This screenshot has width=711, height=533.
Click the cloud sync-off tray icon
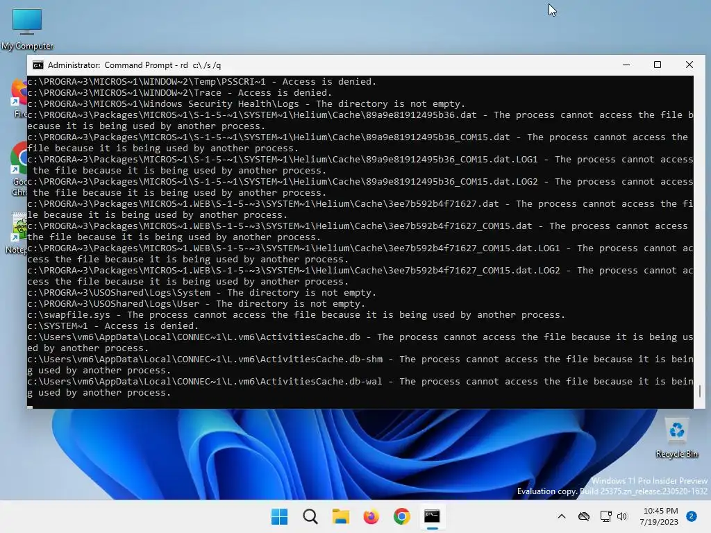pos(584,516)
